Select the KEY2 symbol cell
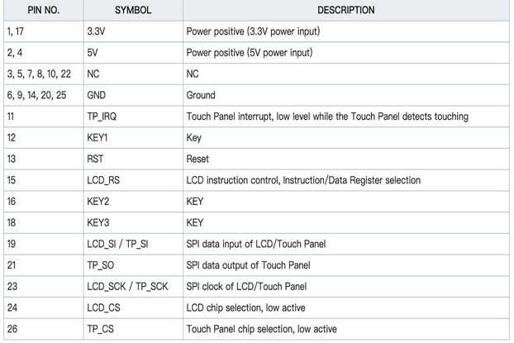514x343 pixels. [x=133, y=202]
